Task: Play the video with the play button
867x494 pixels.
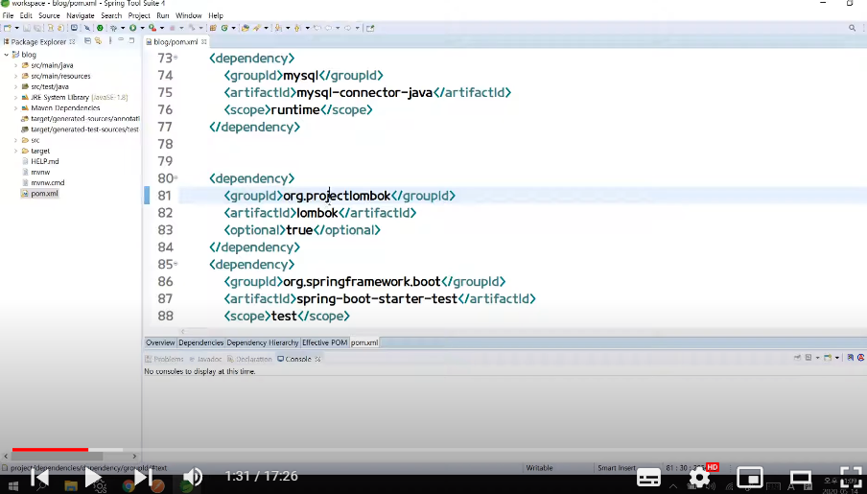Action: click(x=93, y=477)
